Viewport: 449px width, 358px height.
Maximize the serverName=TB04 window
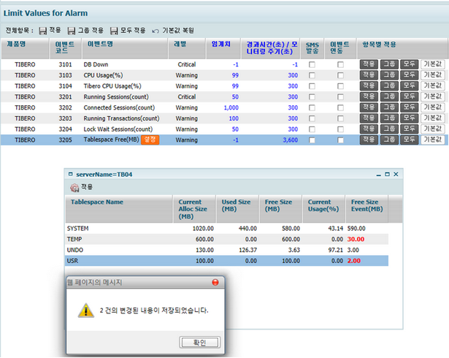pos(387,175)
